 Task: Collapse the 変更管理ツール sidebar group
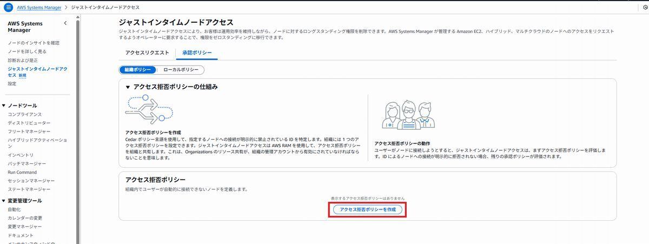(4, 201)
